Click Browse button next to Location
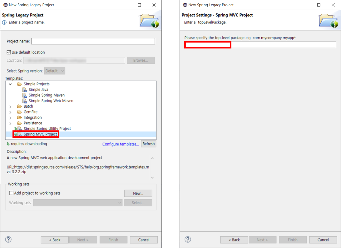 (x=141, y=61)
